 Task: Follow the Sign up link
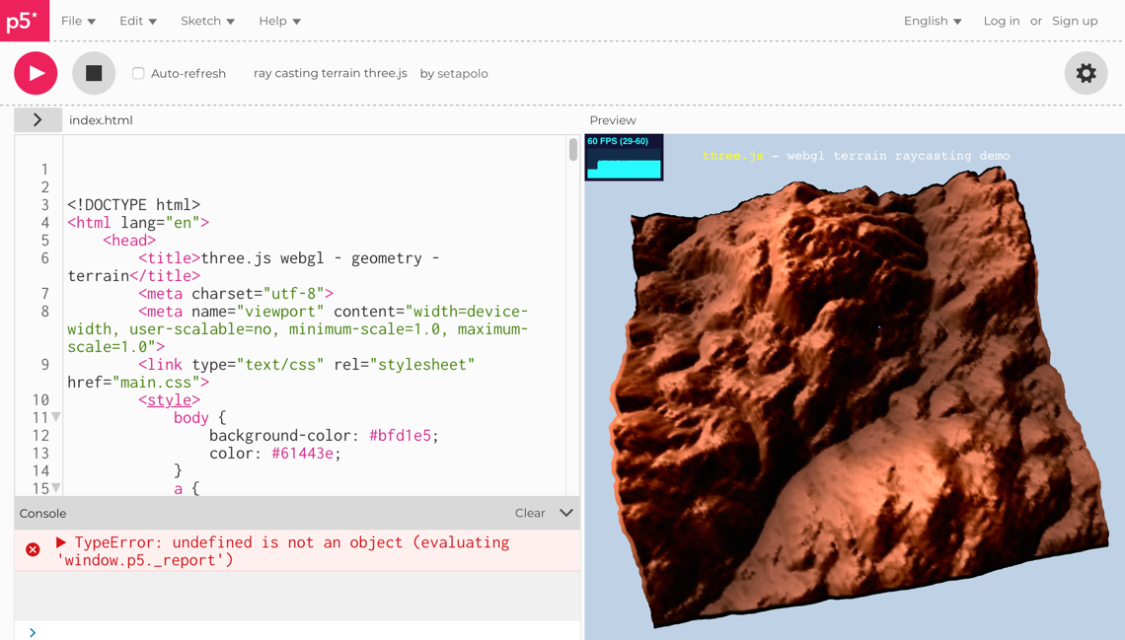1075,21
